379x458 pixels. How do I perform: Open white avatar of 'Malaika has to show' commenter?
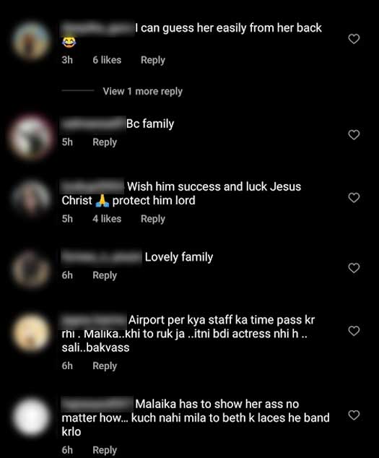point(31,417)
